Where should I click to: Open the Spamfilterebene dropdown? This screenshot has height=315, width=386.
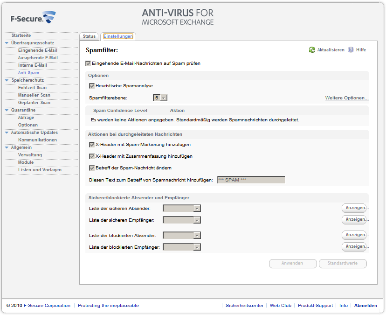[x=160, y=98]
